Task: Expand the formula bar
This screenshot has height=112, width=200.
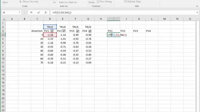Action: click(x=197, y=12)
